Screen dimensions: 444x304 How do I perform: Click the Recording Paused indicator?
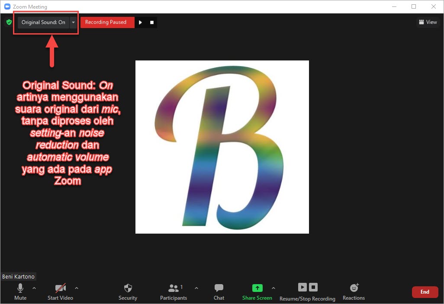(x=107, y=22)
